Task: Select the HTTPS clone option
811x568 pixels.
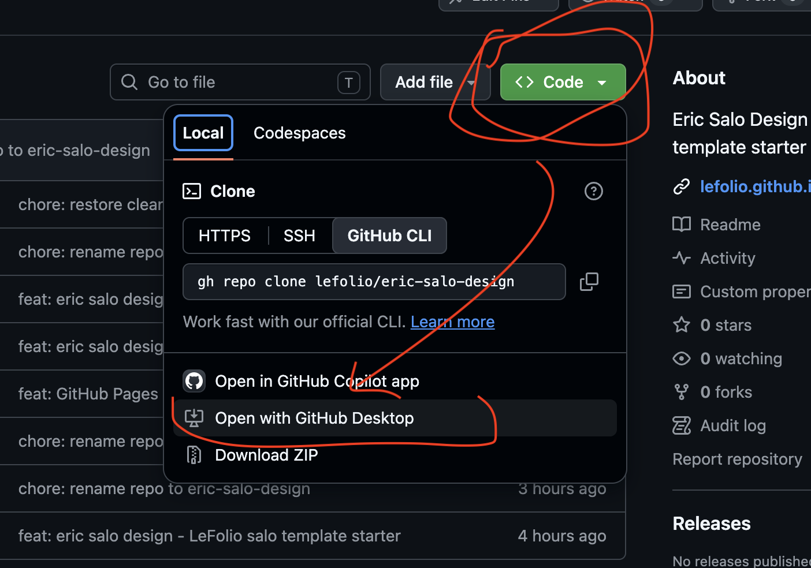Action: coord(225,236)
